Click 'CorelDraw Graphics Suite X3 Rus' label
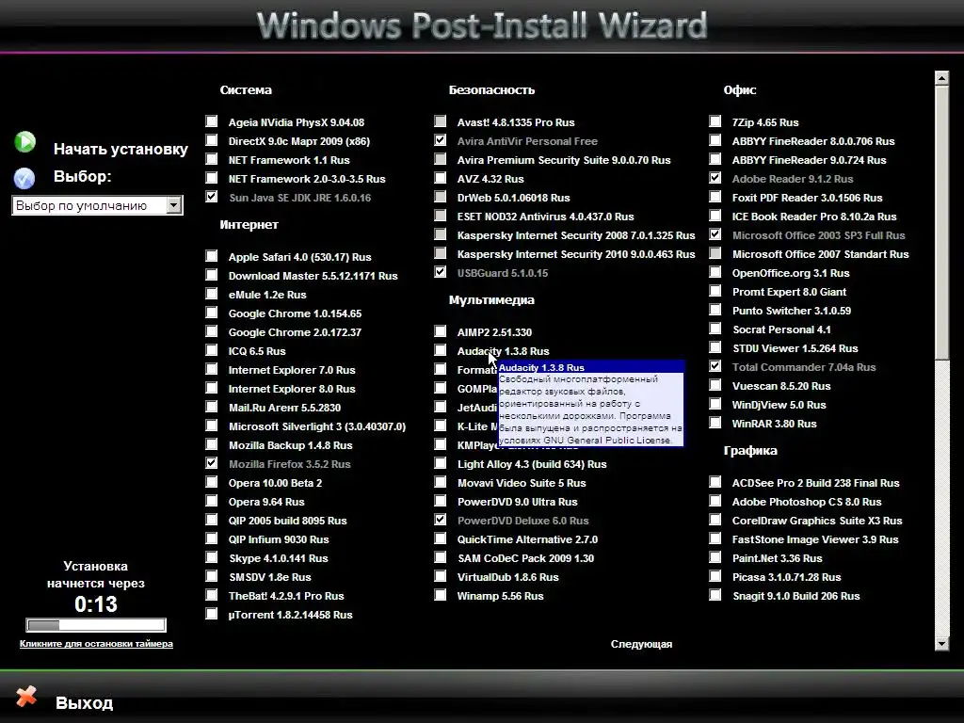This screenshot has width=964, height=723. coord(817,521)
